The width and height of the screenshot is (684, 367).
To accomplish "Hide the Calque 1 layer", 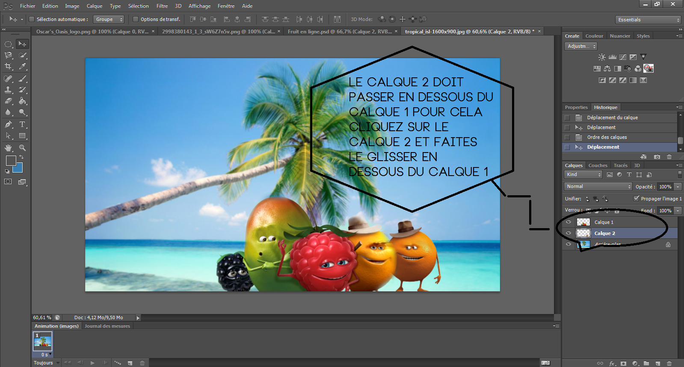I will tap(569, 222).
